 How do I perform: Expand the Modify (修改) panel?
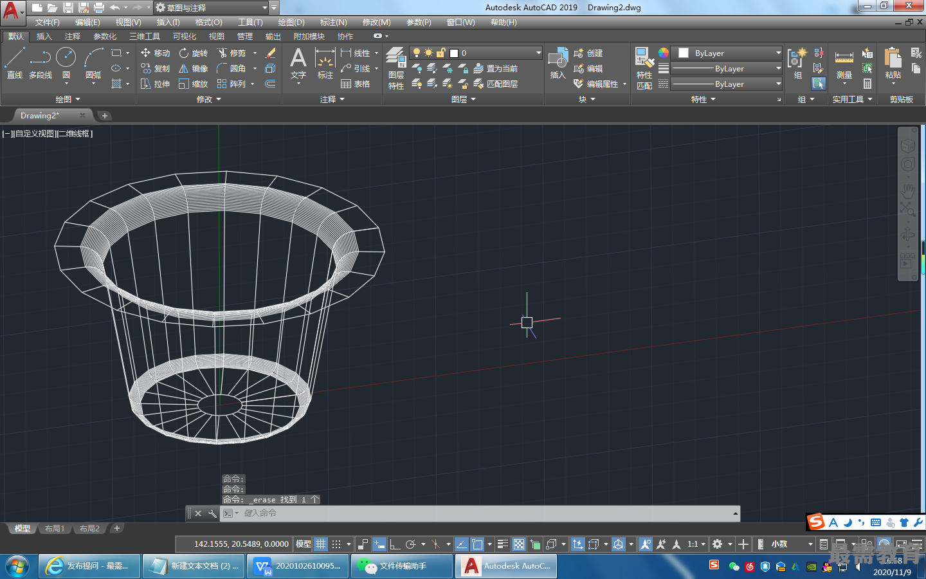click(x=208, y=99)
